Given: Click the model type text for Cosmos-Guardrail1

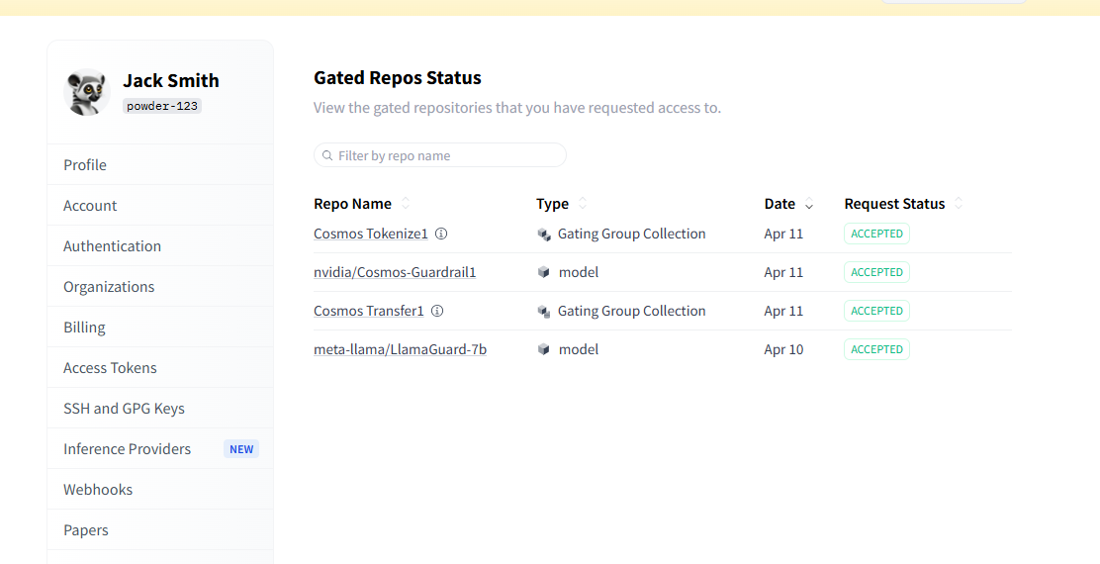Looking at the screenshot, I should [x=579, y=272].
